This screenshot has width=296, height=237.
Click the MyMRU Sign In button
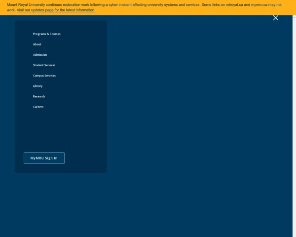44,158
